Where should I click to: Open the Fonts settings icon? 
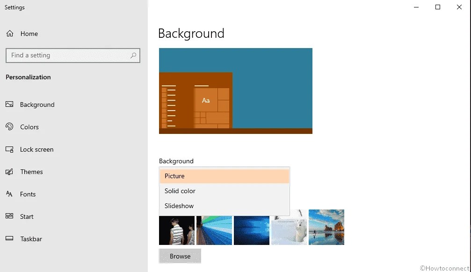coord(9,194)
